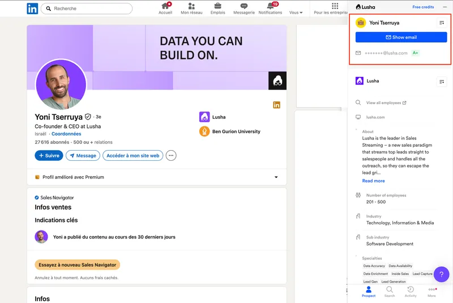Screen dimensions: 453x303
Task: Click the Pour les entreprises grid icon
Action: 335,6
